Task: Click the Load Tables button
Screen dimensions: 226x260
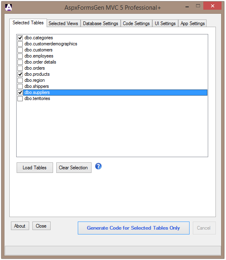Action: 35,168
